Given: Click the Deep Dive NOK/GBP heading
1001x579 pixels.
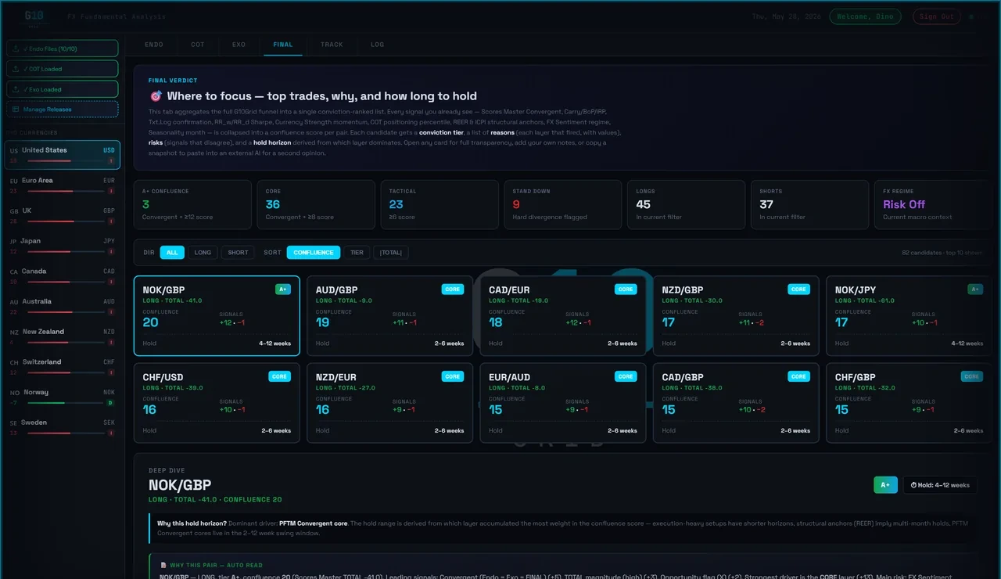Looking at the screenshot, I should click(180, 485).
